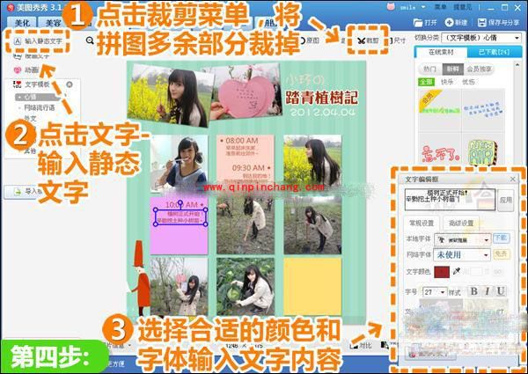528x374 pixels.
Task: Switch to the 美容 tab
Action: point(53,23)
